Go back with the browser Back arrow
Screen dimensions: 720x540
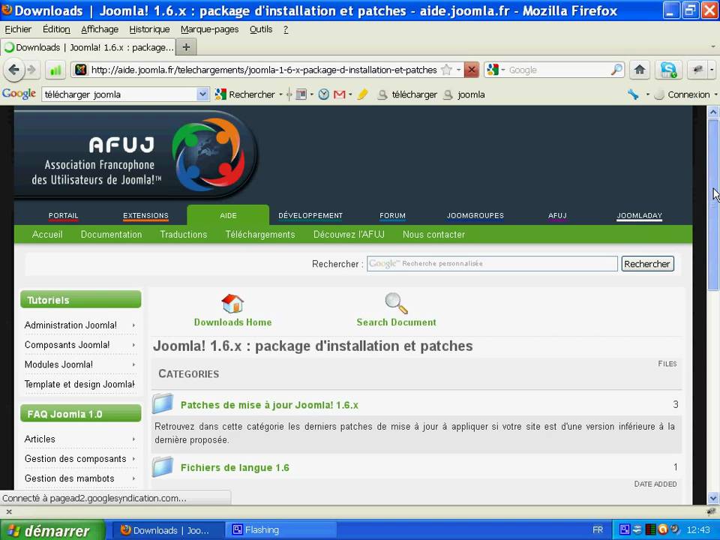pyautogui.click(x=13, y=70)
